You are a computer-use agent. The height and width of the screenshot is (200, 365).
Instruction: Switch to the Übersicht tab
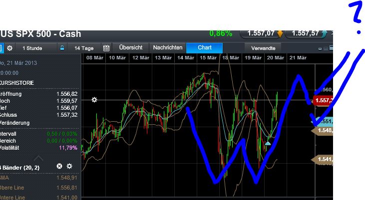coord(131,47)
